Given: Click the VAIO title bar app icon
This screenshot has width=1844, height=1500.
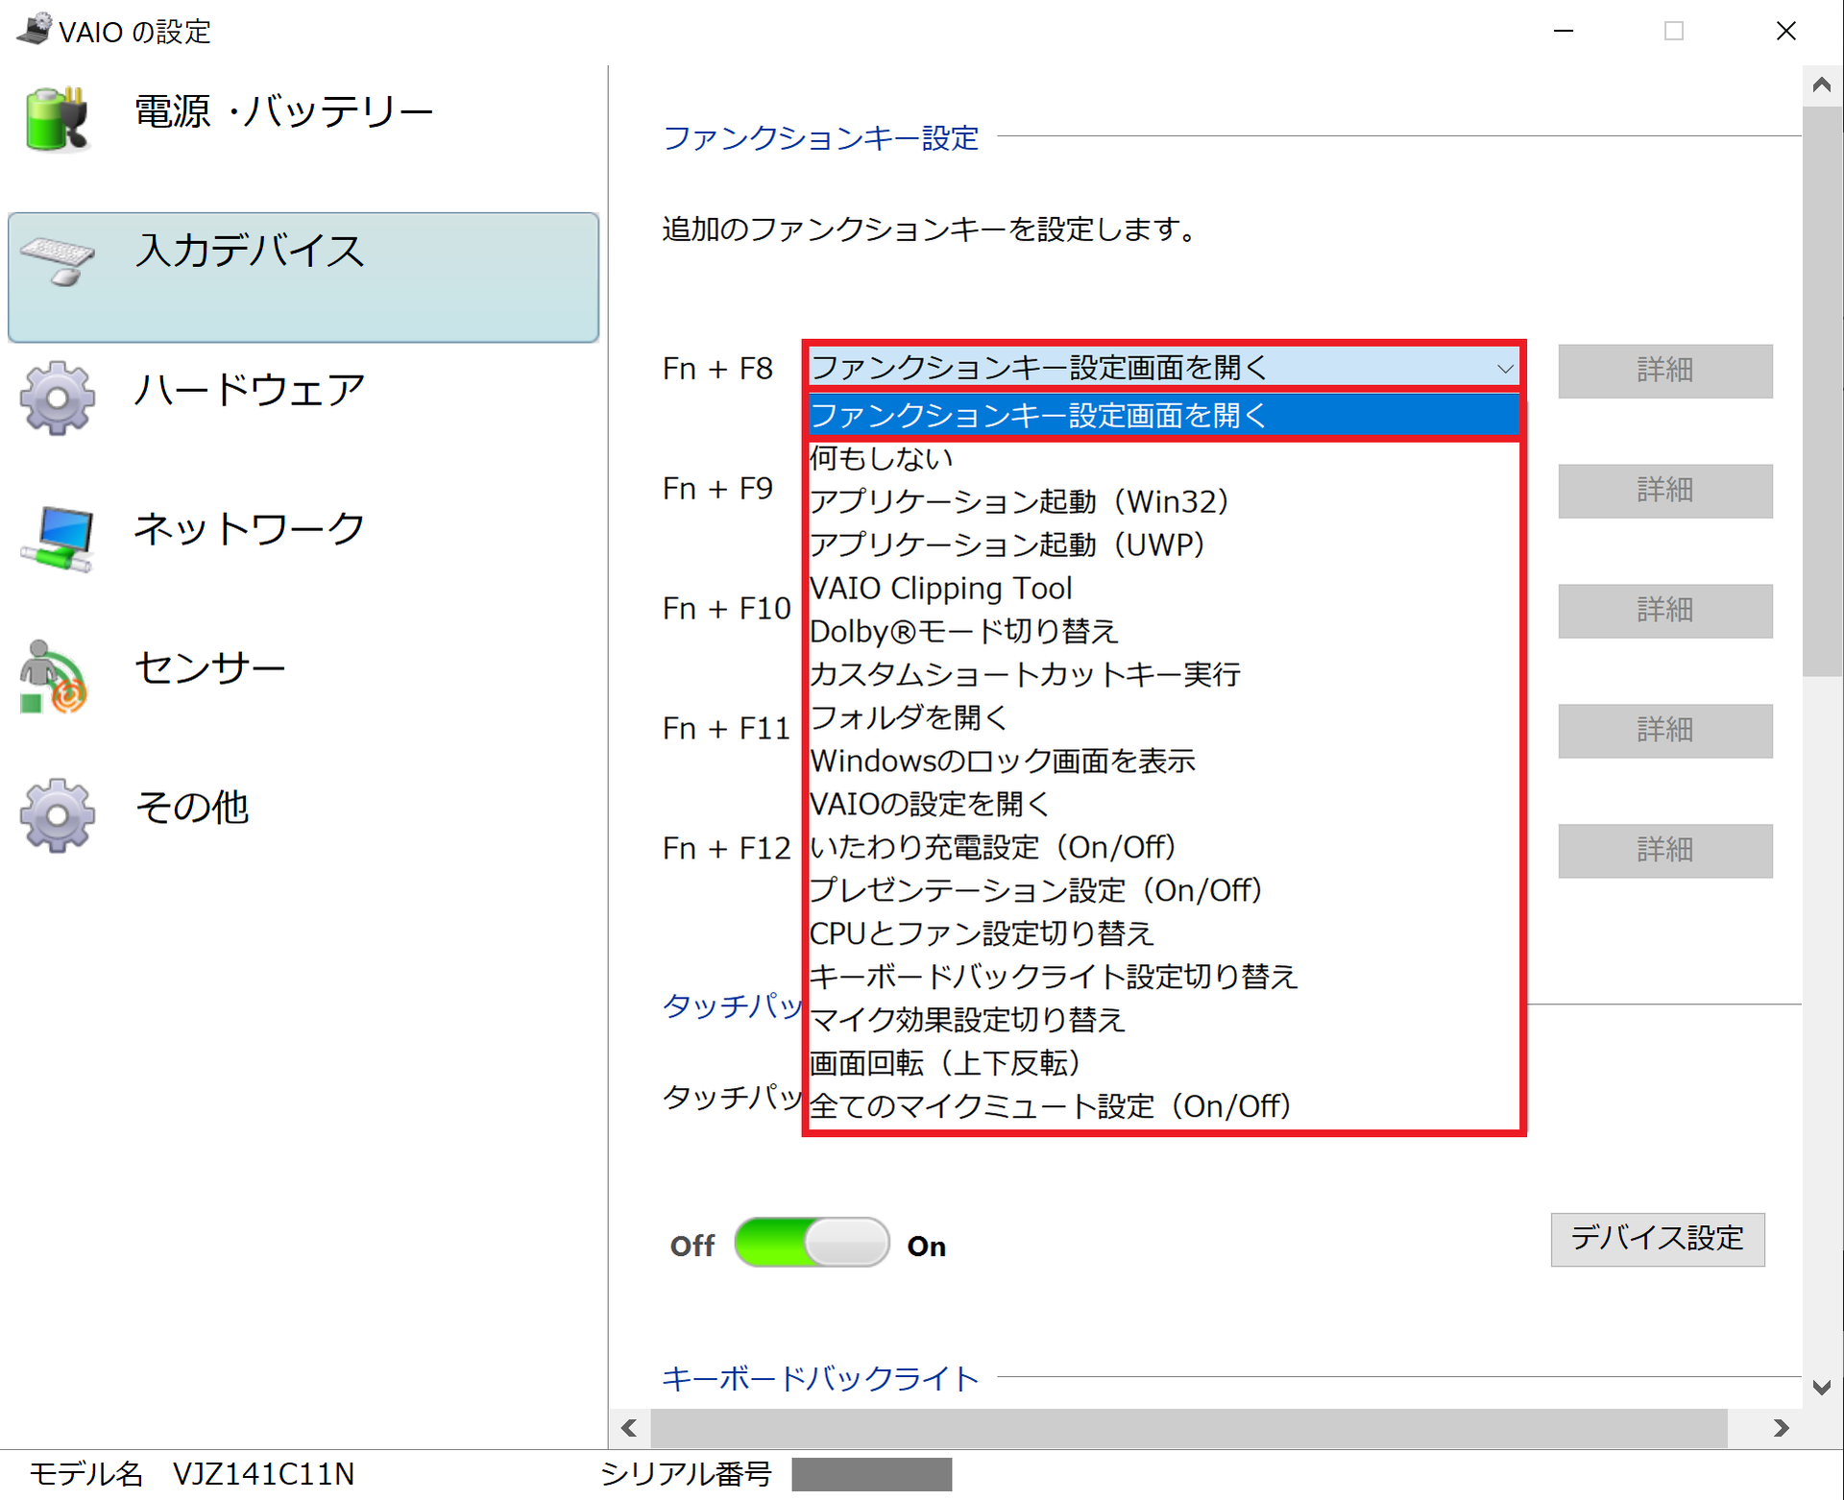Looking at the screenshot, I should (34, 29).
